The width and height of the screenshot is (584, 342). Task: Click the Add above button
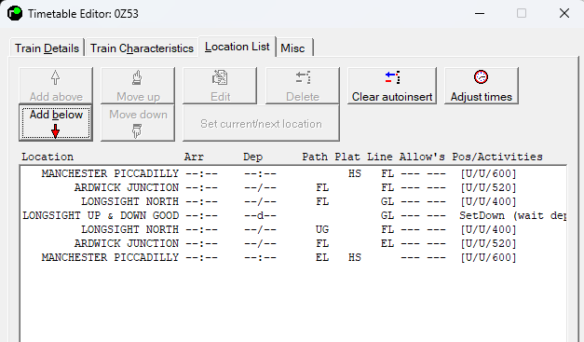tap(56, 86)
